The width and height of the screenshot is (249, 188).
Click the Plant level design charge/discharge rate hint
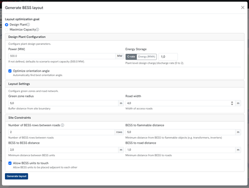click(154, 63)
